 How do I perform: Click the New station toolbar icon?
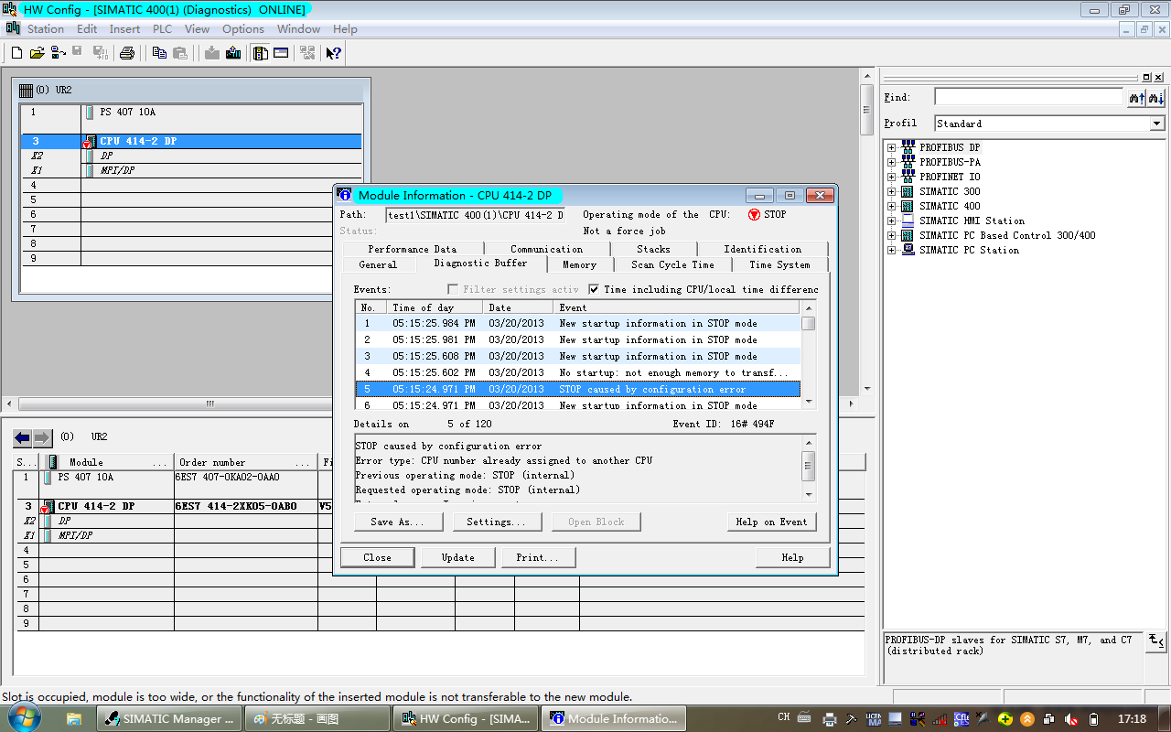click(16, 53)
